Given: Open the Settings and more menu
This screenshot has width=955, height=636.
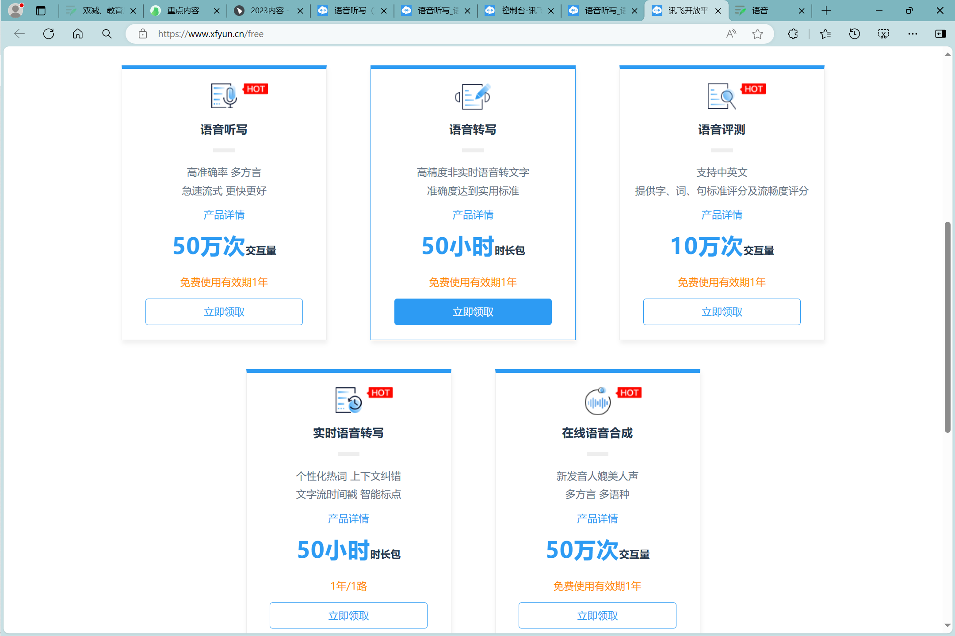Looking at the screenshot, I should (x=913, y=34).
